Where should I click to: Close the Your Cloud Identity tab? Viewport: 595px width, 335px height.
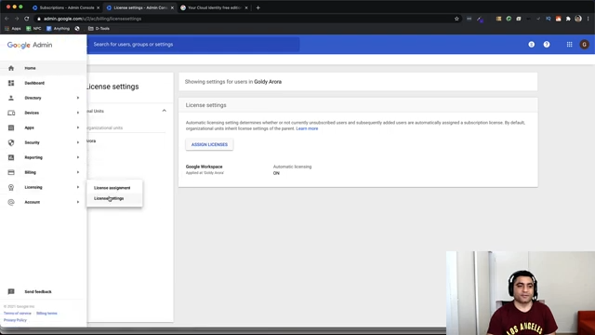pyautogui.click(x=245, y=7)
